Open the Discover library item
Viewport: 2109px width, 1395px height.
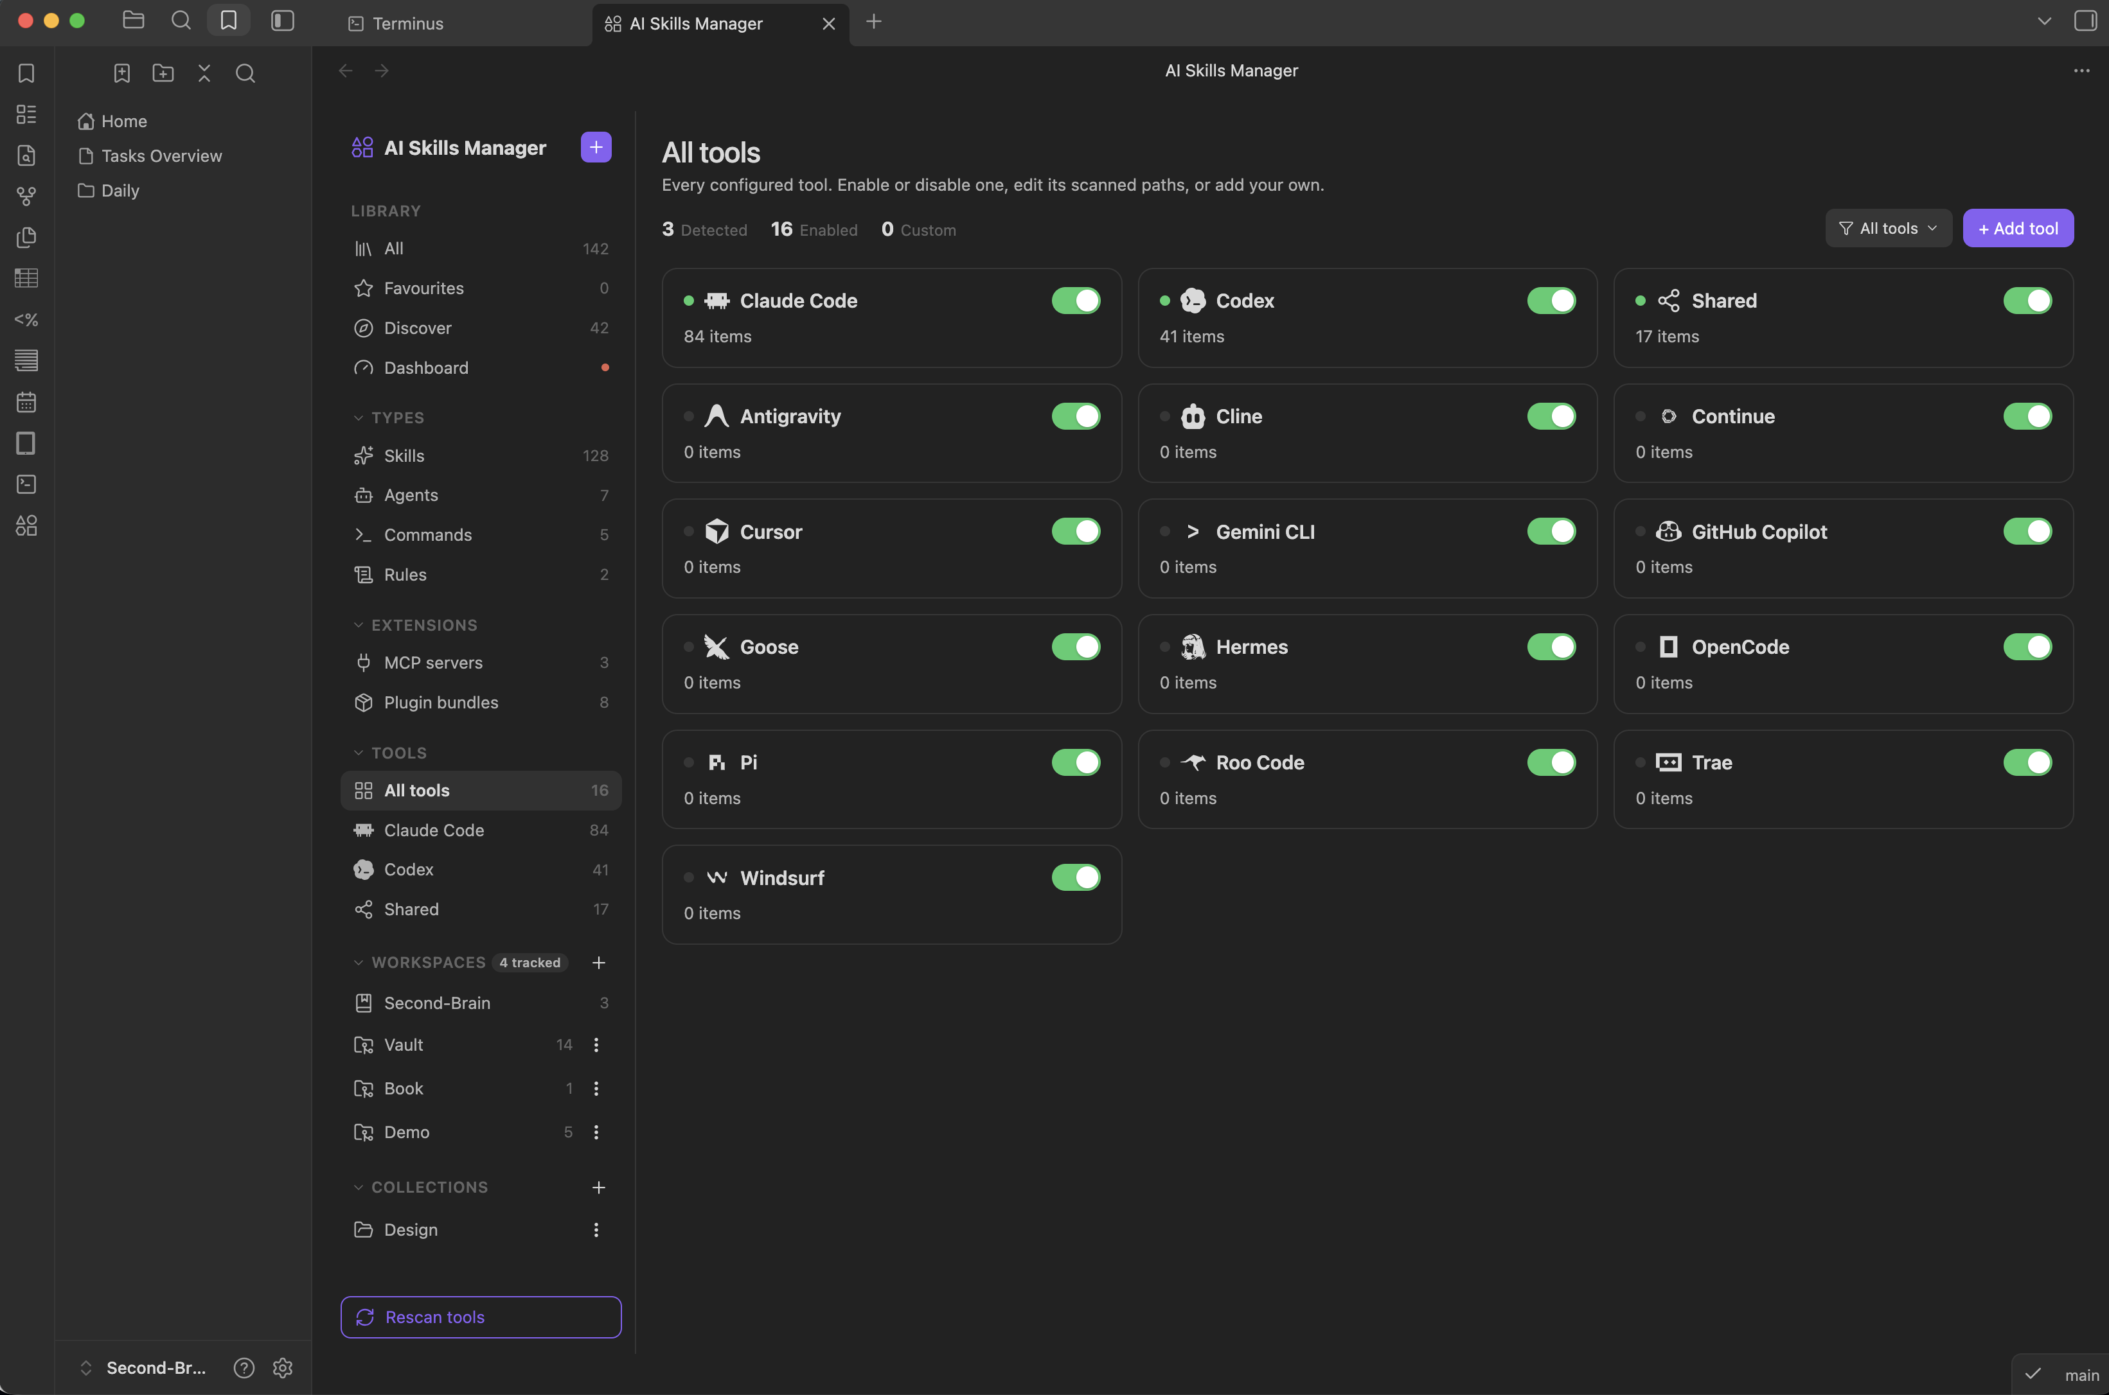[x=481, y=328]
